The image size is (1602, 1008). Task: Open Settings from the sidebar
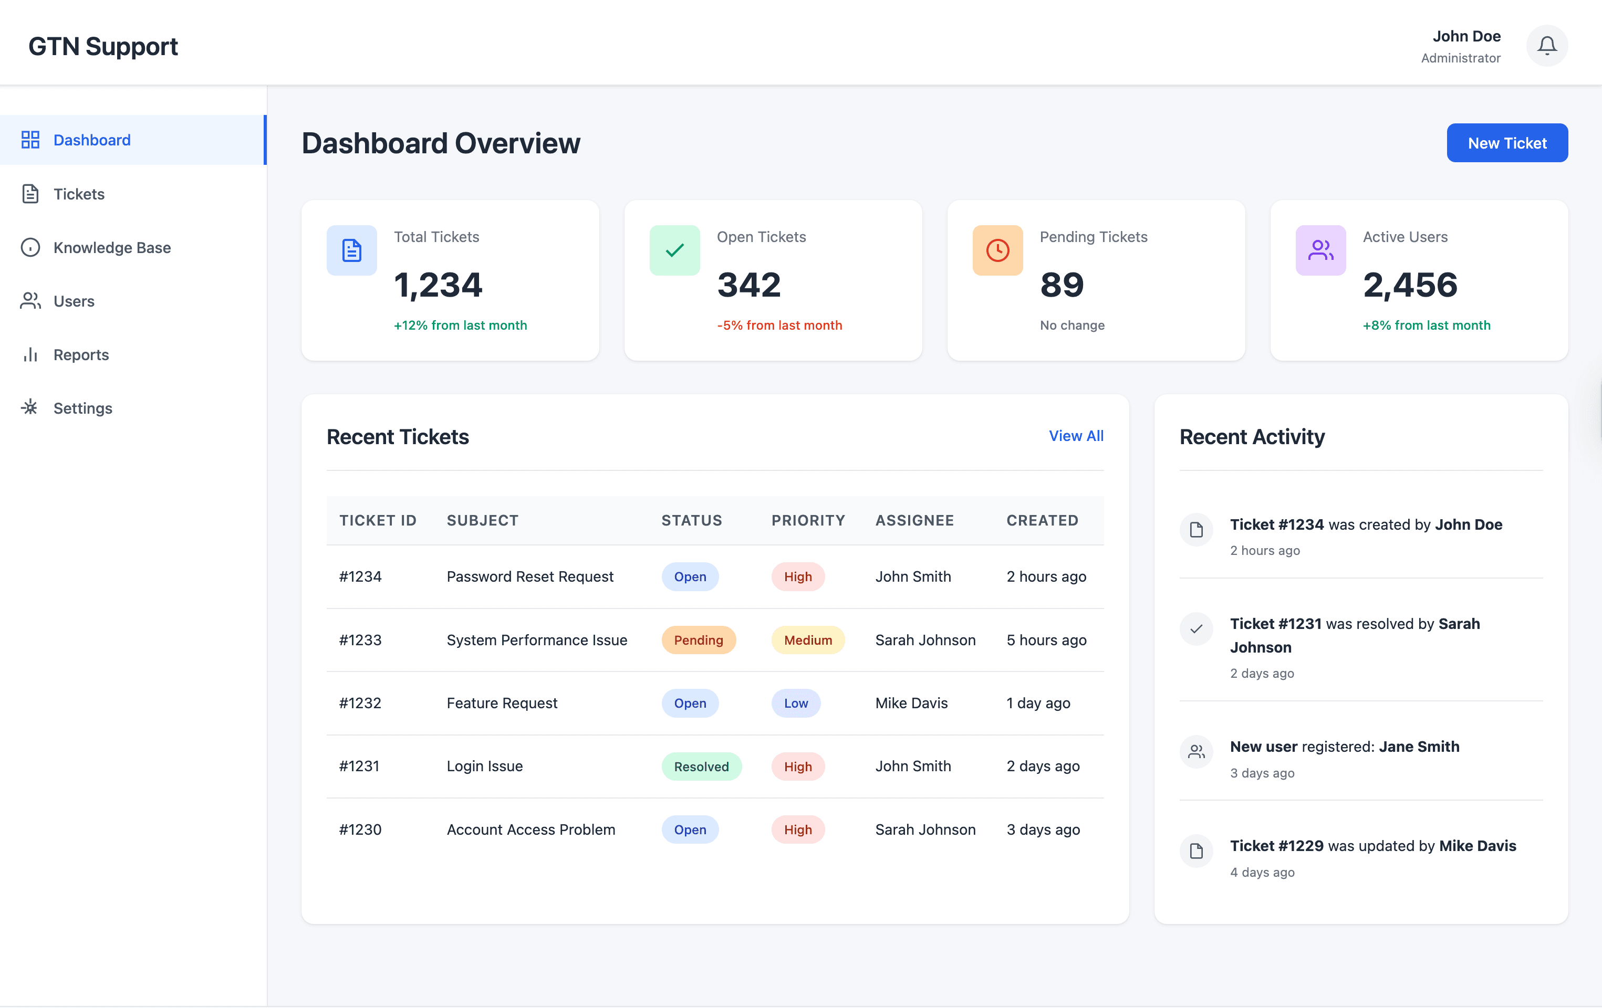(132, 407)
